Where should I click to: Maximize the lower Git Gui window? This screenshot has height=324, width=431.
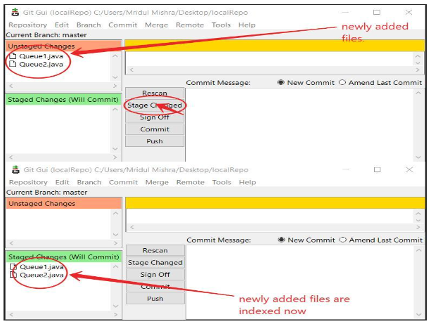[x=378, y=170]
